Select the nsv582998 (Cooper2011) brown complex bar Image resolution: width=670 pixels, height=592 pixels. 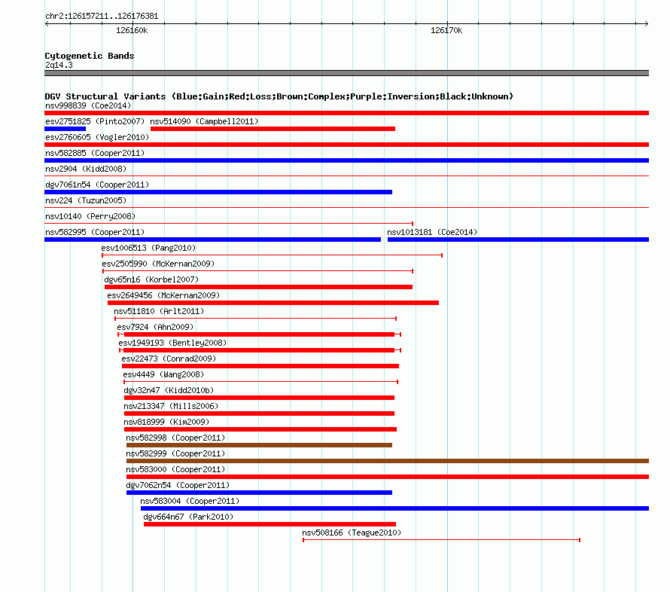pyautogui.click(x=259, y=445)
